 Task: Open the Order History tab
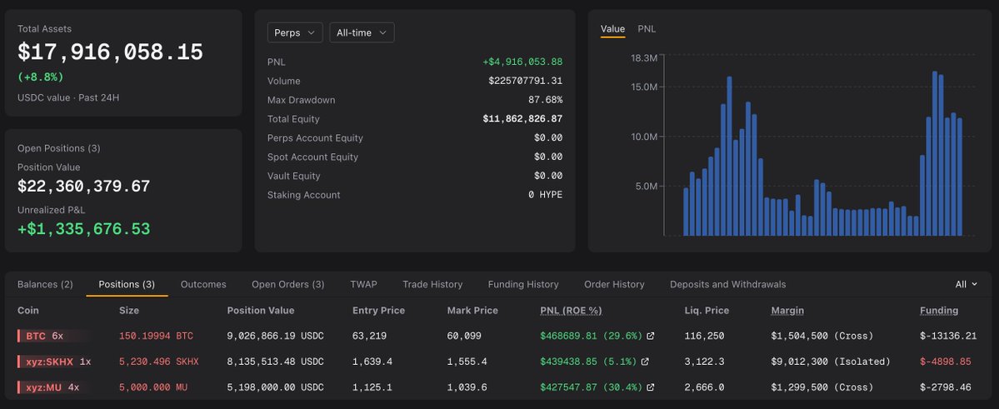614,284
